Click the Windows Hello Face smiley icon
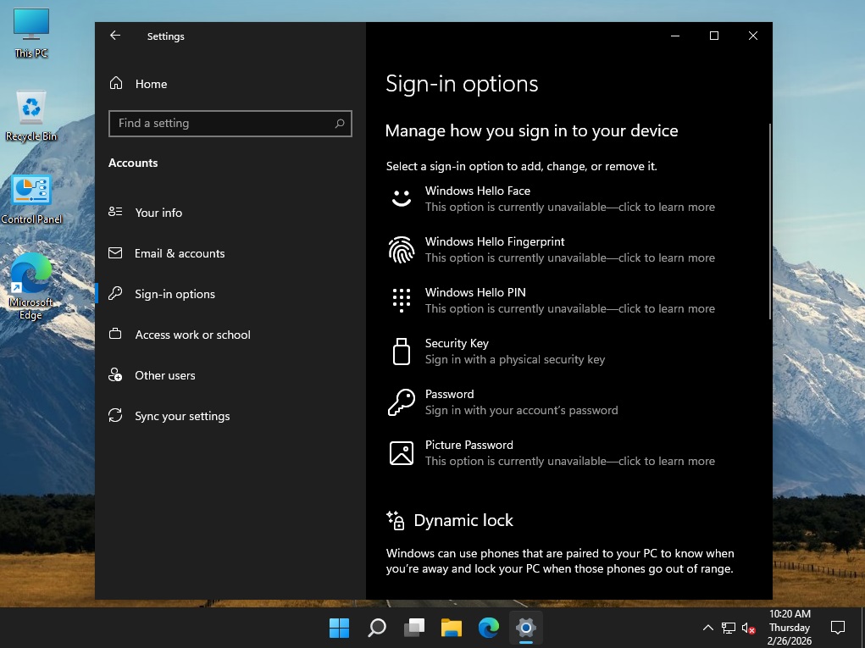Image resolution: width=865 pixels, height=648 pixels. [402, 199]
